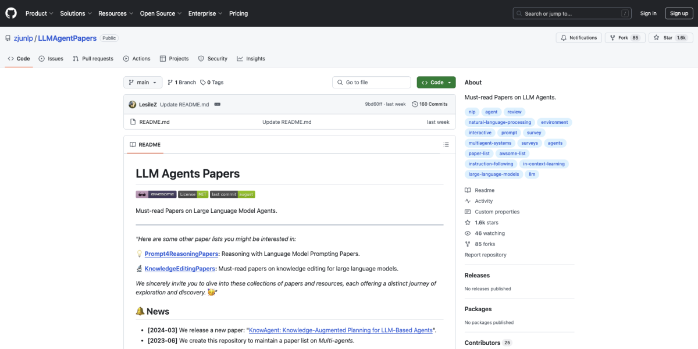
Task: Click the Fork repository icon
Action: click(612, 38)
